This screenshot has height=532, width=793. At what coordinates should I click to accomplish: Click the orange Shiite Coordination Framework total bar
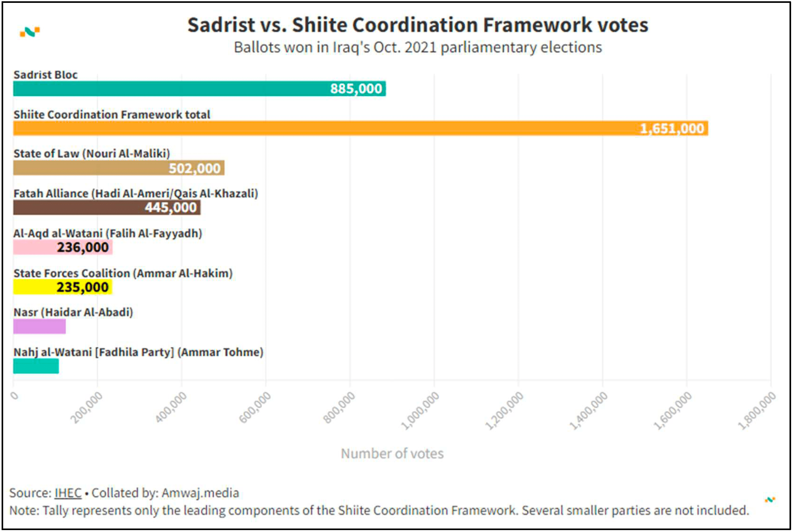tap(305, 128)
